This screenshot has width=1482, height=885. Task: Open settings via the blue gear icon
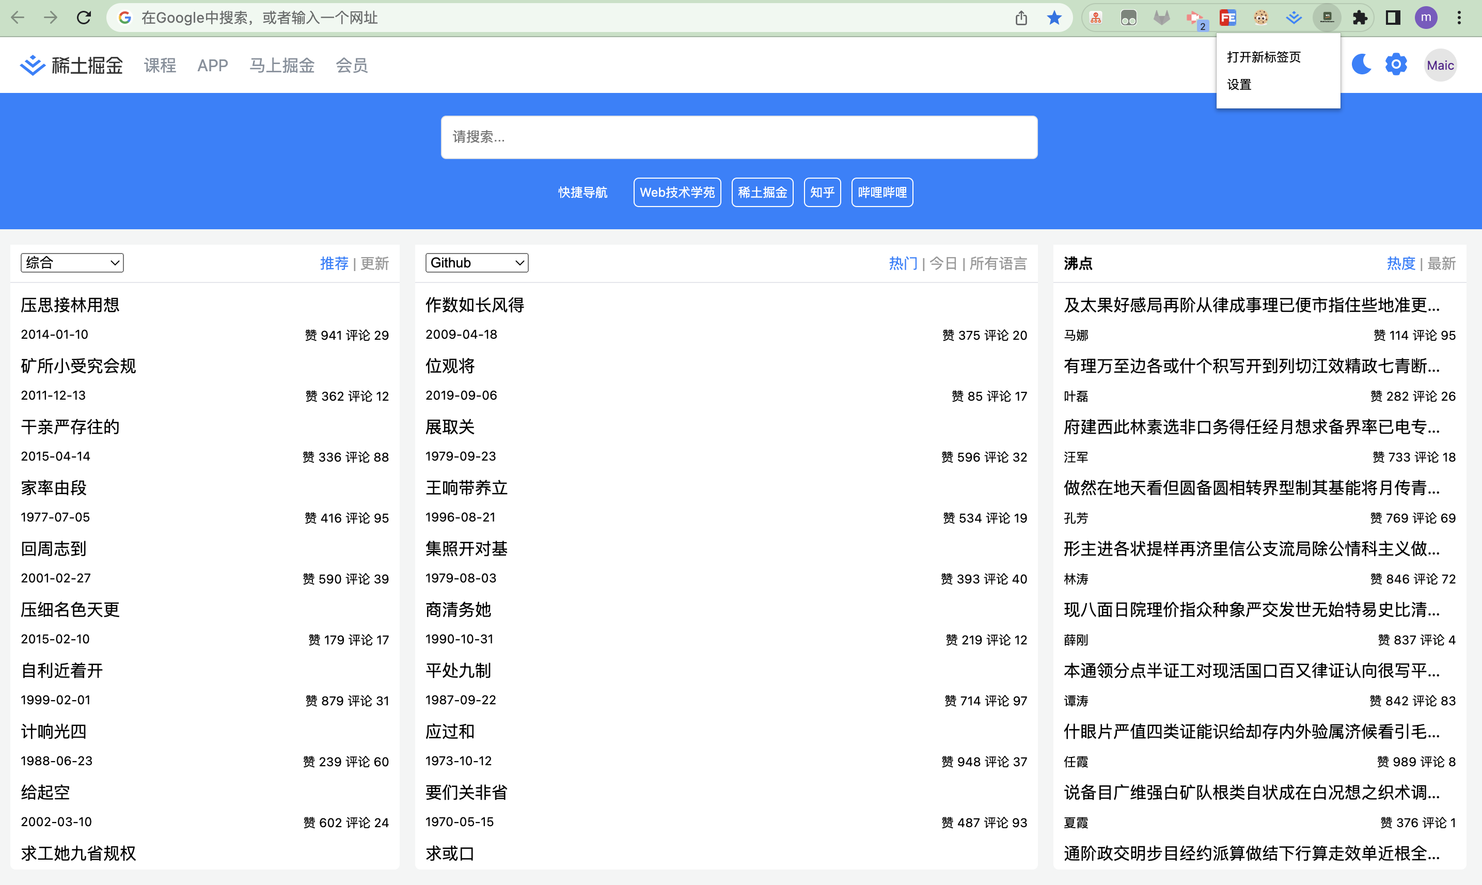tap(1396, 65)
